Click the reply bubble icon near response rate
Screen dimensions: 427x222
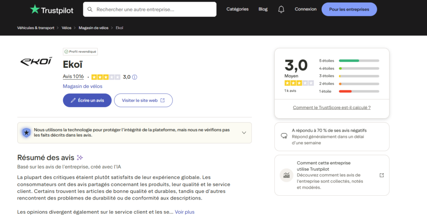tap(284, 136)
